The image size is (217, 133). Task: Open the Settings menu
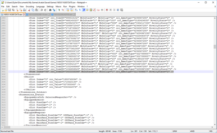pyautogui.click(x=50, y=6)
